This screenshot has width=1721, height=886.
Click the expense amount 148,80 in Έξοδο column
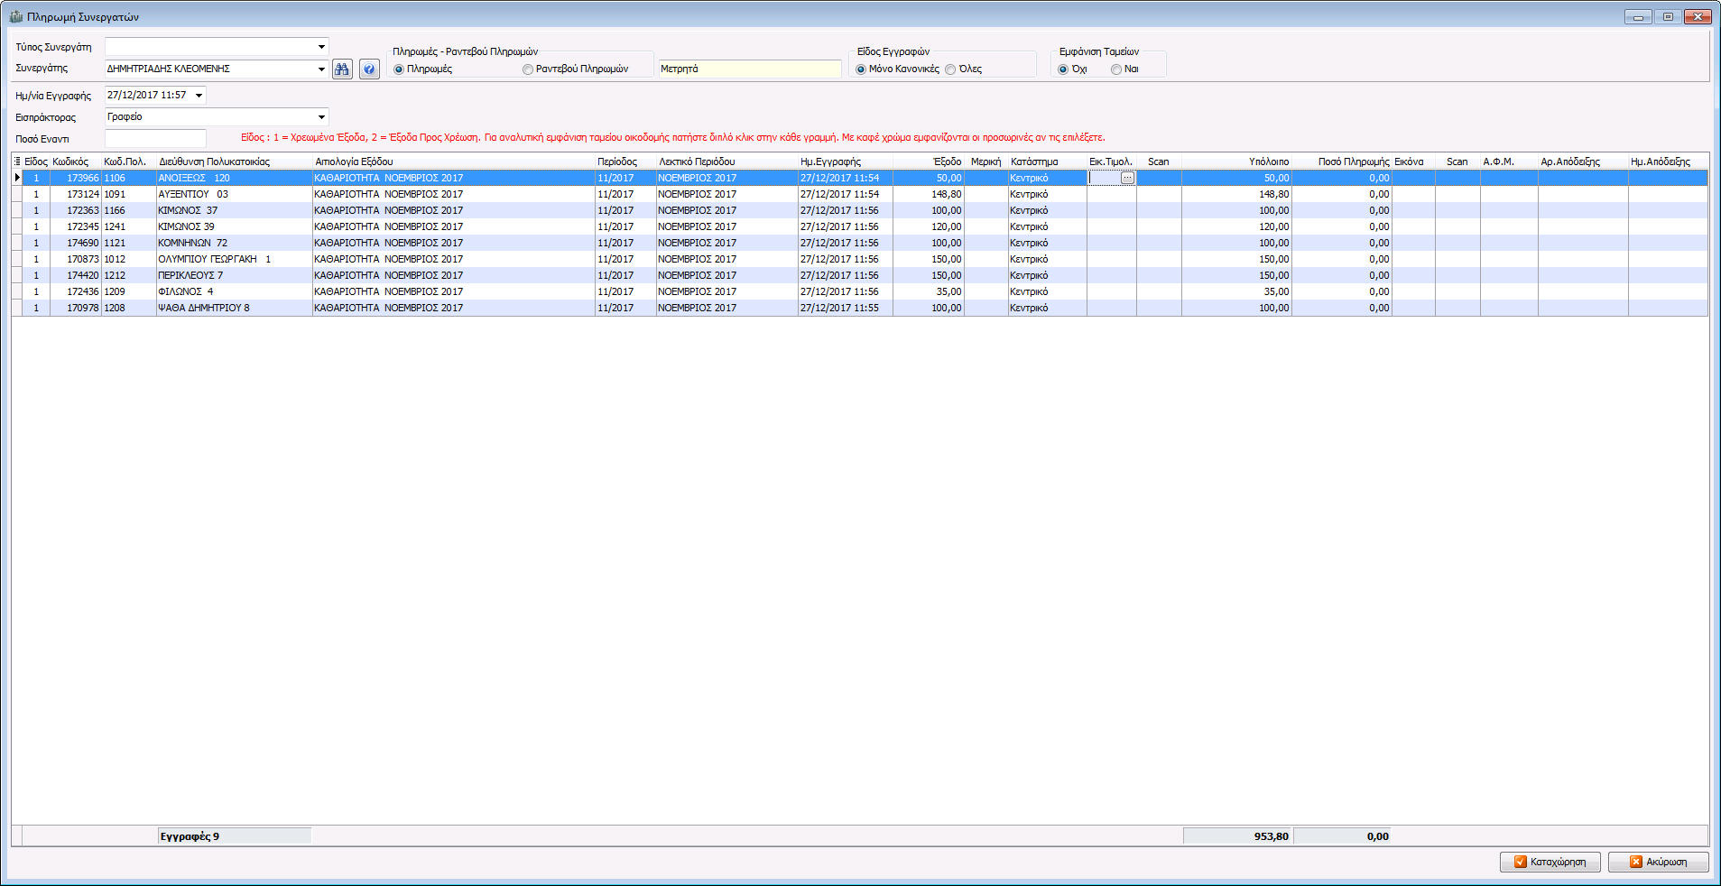(929, 194)
